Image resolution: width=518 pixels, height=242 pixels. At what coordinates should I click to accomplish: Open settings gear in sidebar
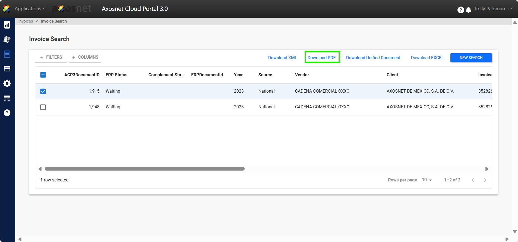pos(7,83)
